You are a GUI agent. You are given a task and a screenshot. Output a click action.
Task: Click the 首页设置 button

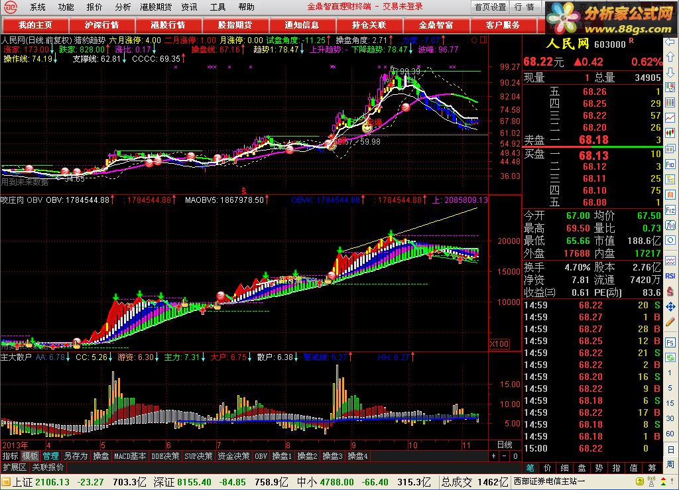pos(491,7)
